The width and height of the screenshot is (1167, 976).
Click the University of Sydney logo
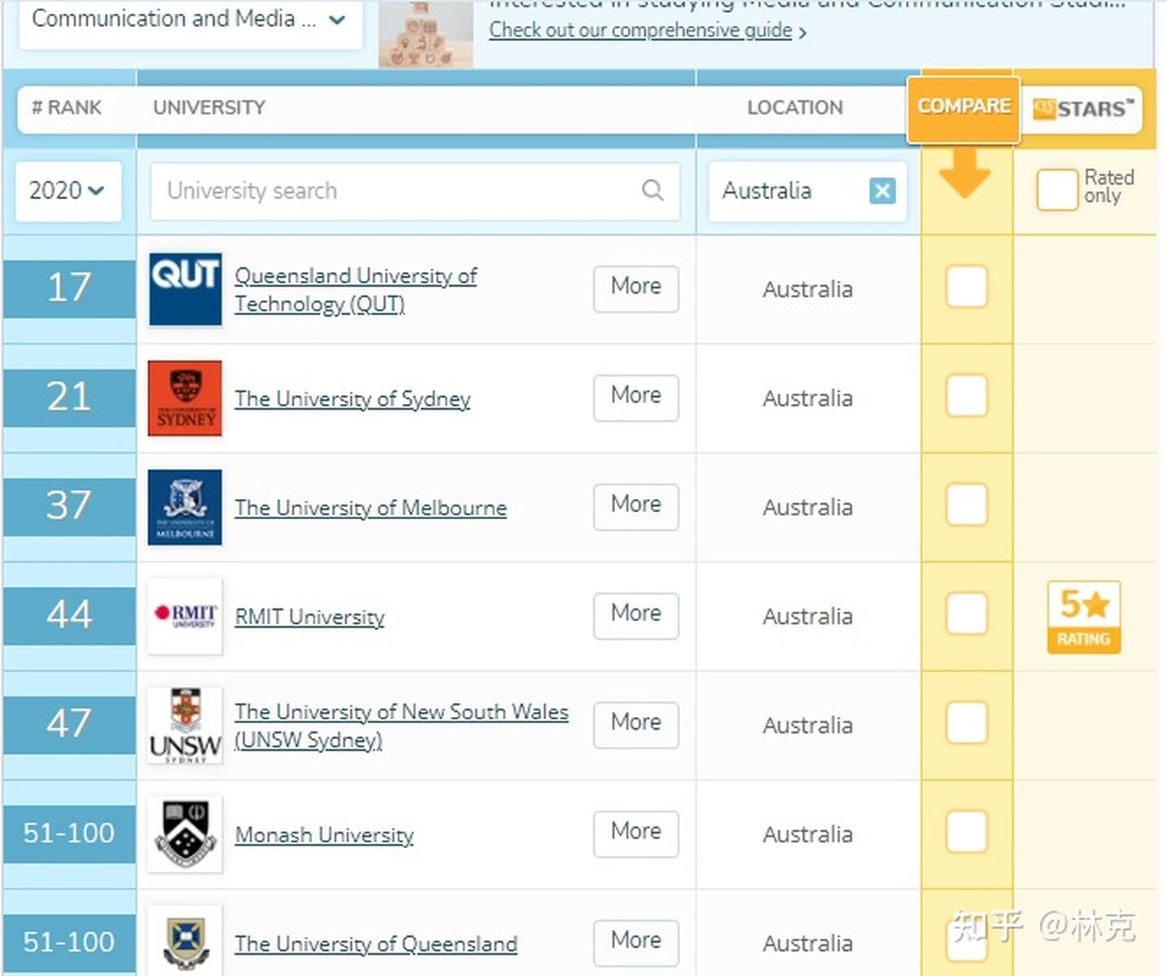click(x=185, y=398)
